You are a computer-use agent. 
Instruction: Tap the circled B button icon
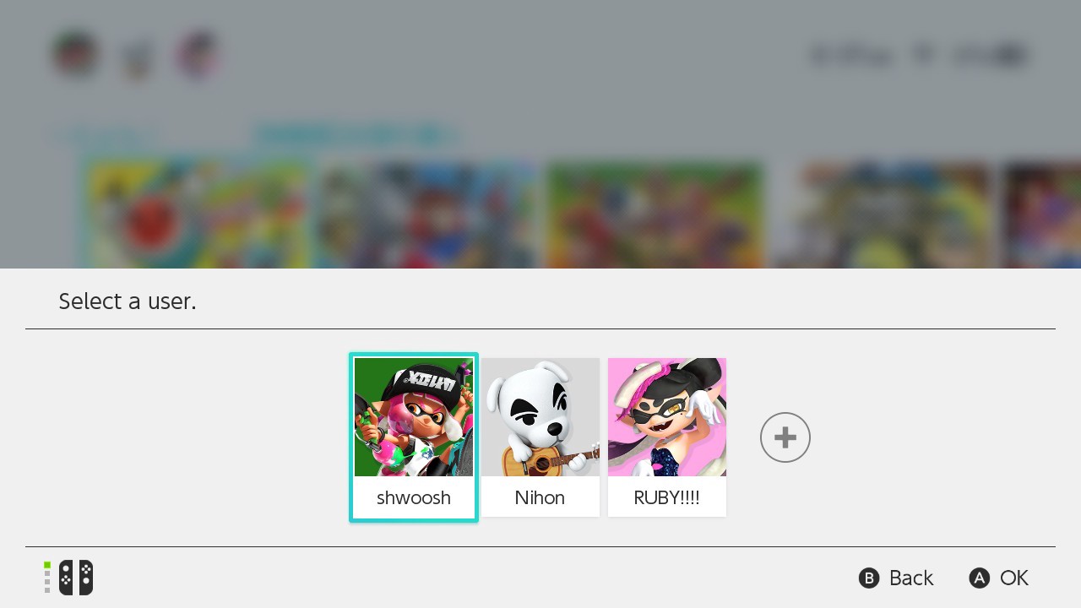coord(869,578)
